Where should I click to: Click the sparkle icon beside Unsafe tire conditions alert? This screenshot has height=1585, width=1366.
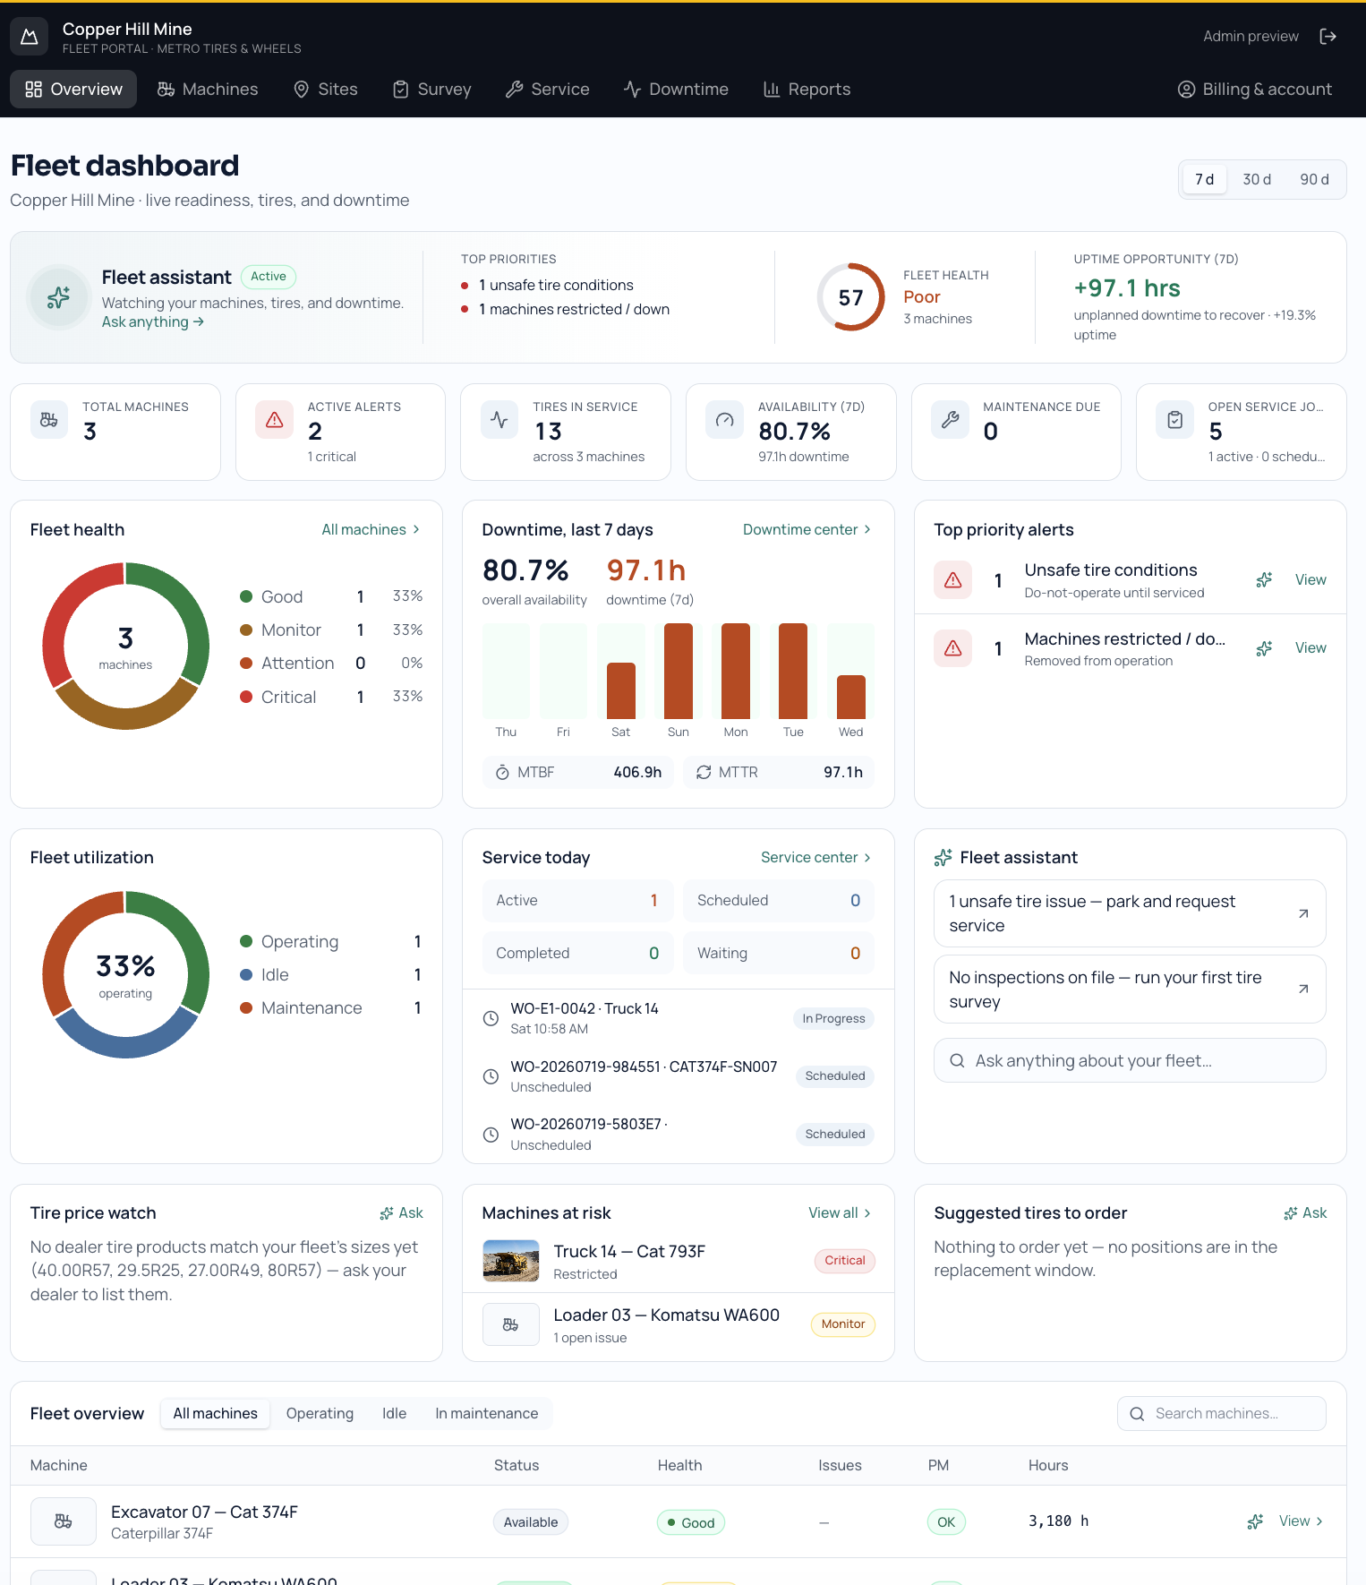pyautogui.click(x=1264, y=580)
